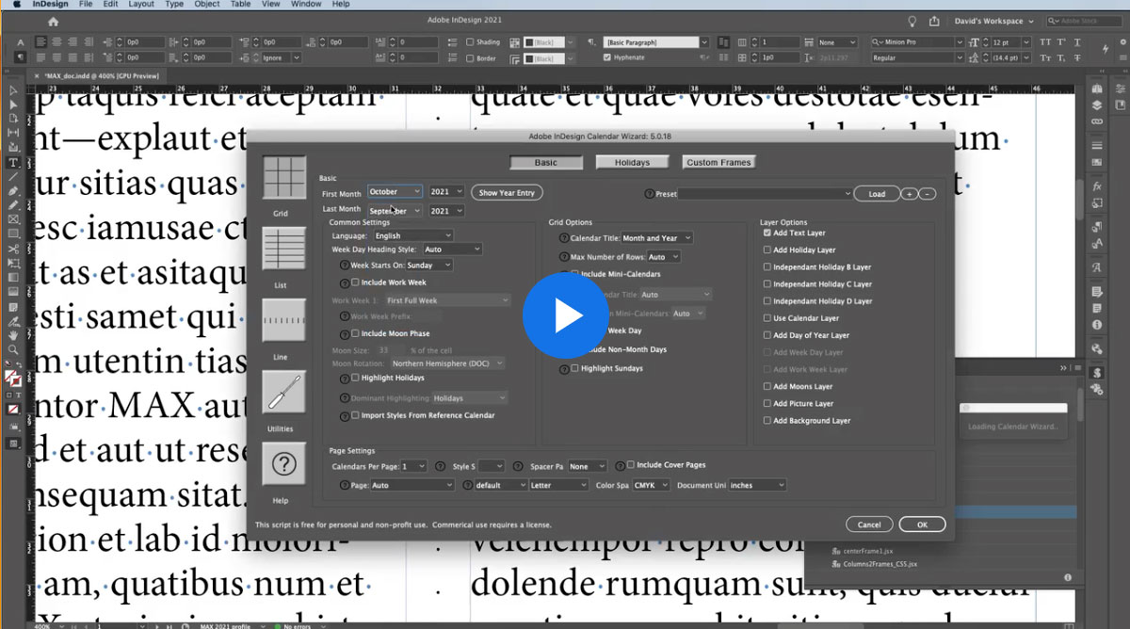
Task: Activate the Zoom tool
Action: pyautogui.click(x=13, y=349)
